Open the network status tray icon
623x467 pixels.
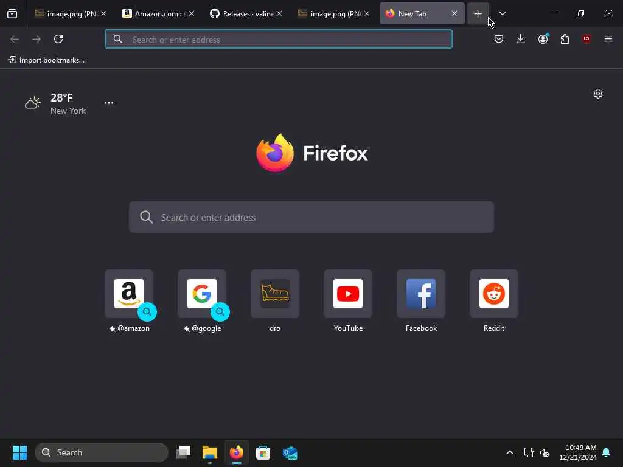[529, 452]
